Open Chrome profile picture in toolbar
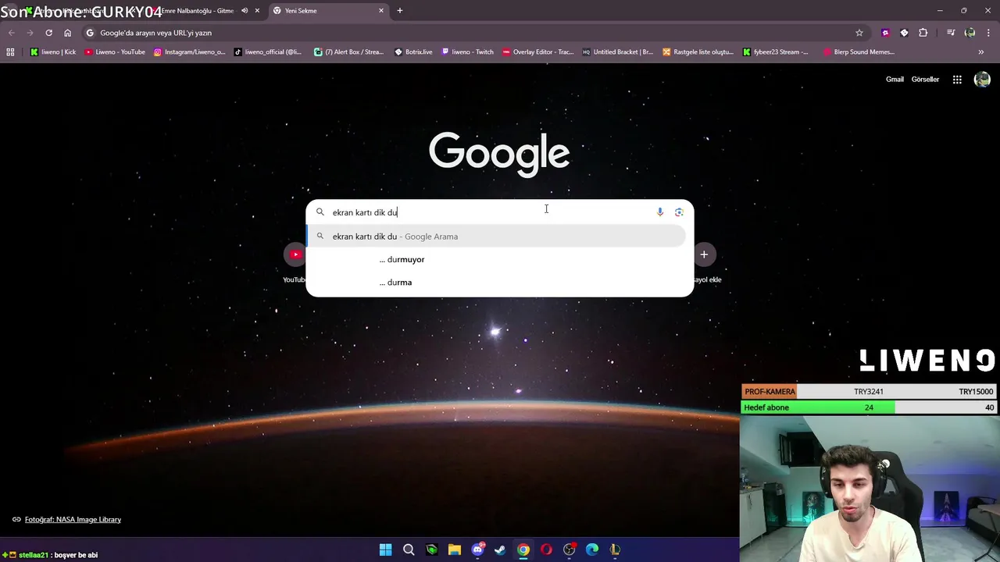The width and height of the screenshot is (1000, 562). pos(970,33)
